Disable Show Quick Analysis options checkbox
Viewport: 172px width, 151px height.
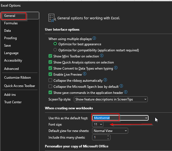[50, 62]
